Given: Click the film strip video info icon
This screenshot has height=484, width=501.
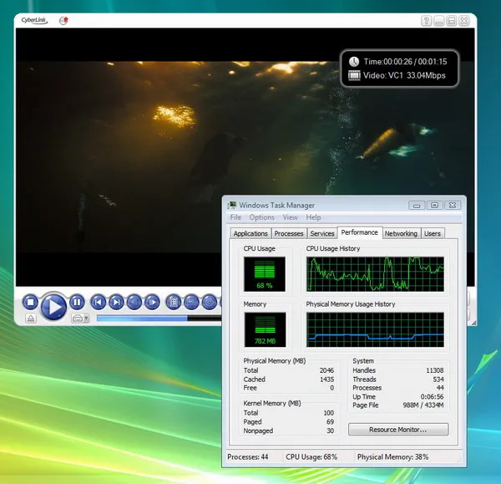Looking at the screenshot, I should (354, 75).
